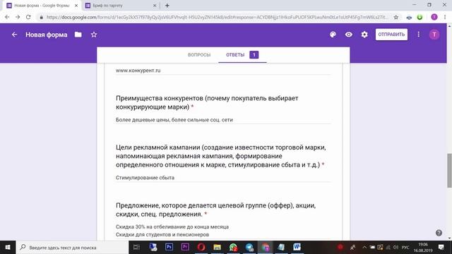
Task: Open Chrome profile avatar in toolbar
Action: 434,17
